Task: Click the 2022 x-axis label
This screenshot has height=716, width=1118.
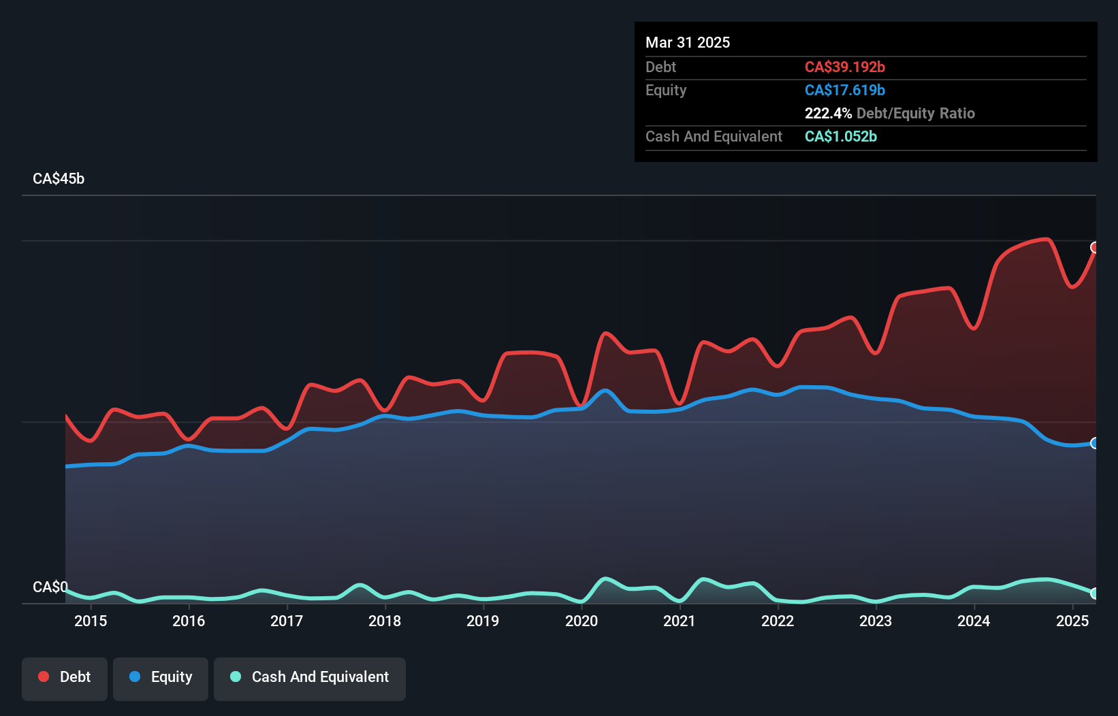Action: pos(778,621)
